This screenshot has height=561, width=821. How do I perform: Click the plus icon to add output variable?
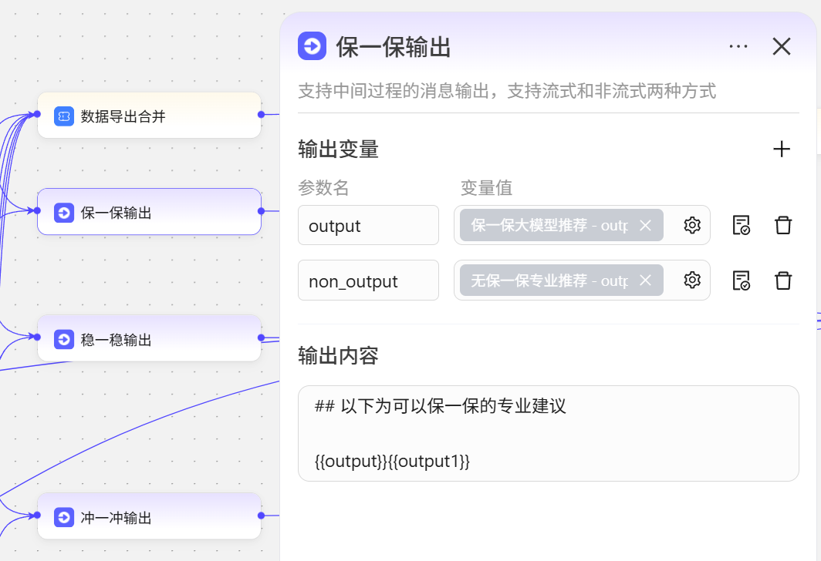pyautogui.click(x=782, y=149)
